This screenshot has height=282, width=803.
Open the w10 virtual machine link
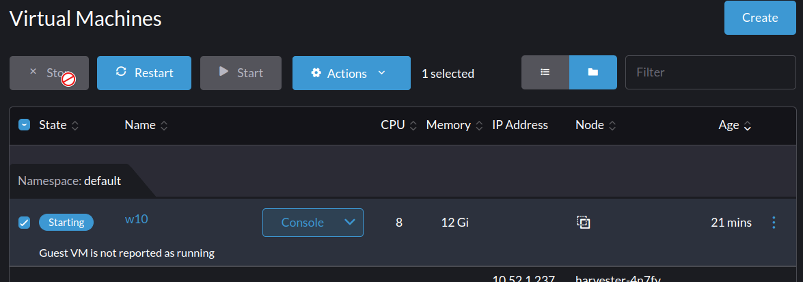(x=136, y=219)
